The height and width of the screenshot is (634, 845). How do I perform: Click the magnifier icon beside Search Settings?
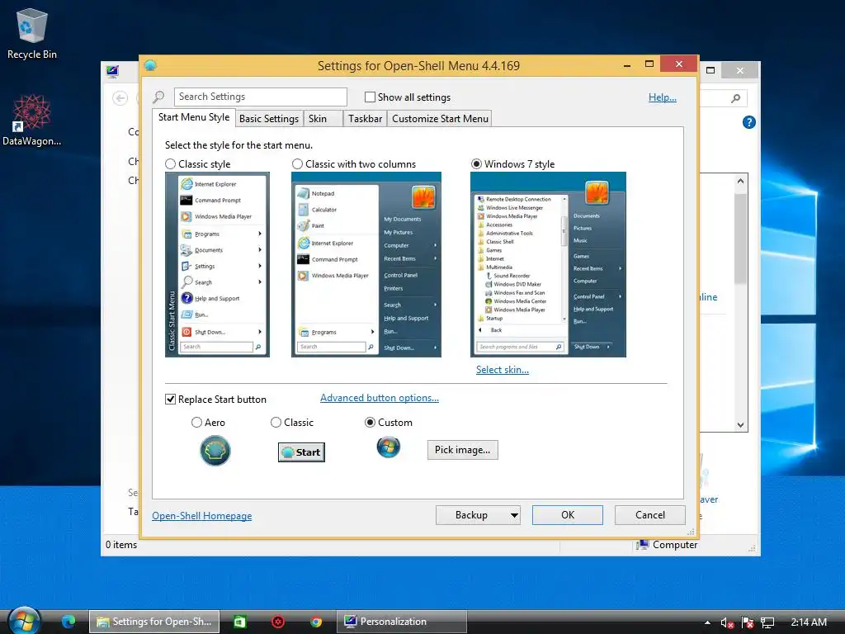[x=158, y=97]
